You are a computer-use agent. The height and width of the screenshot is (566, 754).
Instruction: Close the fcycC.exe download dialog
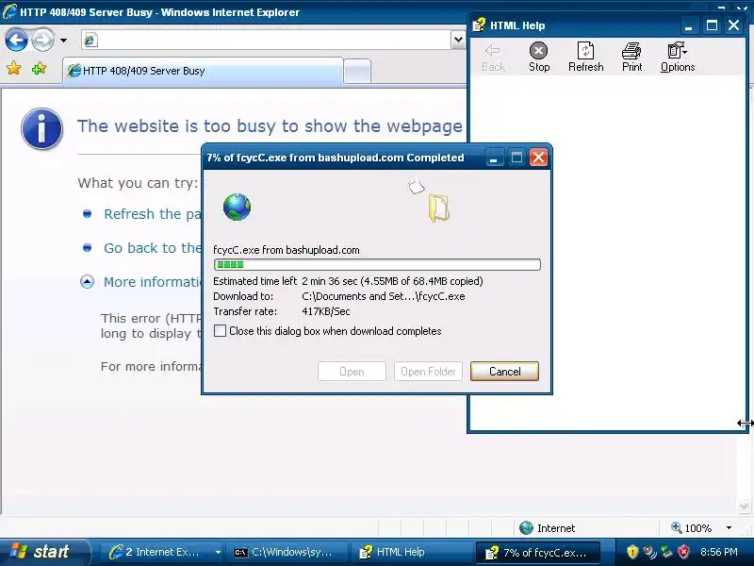[x=538, y=158]
